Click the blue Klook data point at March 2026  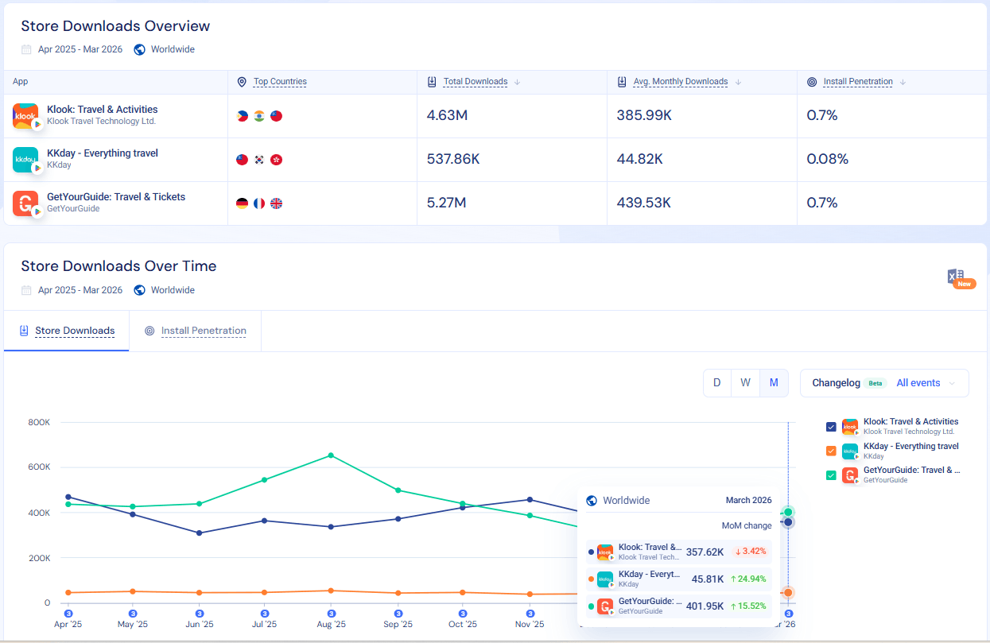tap(788, 522)
